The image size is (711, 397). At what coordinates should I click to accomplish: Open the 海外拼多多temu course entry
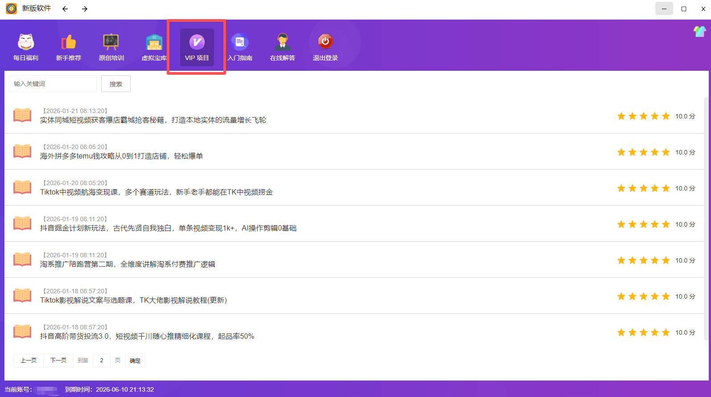[121, 156]
